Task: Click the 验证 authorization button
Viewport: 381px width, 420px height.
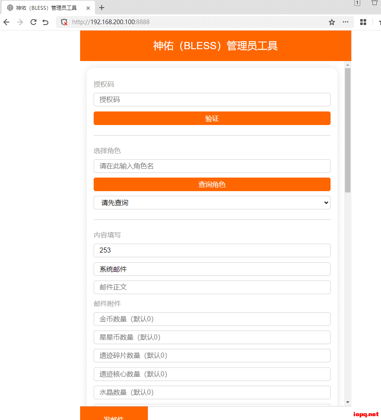Action: coord(212,118)
